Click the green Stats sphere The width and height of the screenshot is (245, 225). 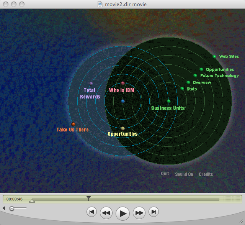[182, 89]
